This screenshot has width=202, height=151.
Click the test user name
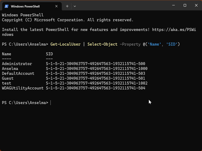pyautogui.click(x=7, y=83)
